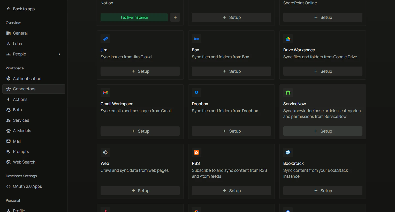Image resolution: width=395 pixels, height=212 pixels.
Task: Click the Box connector logo icon
Action: pos(196,39)
